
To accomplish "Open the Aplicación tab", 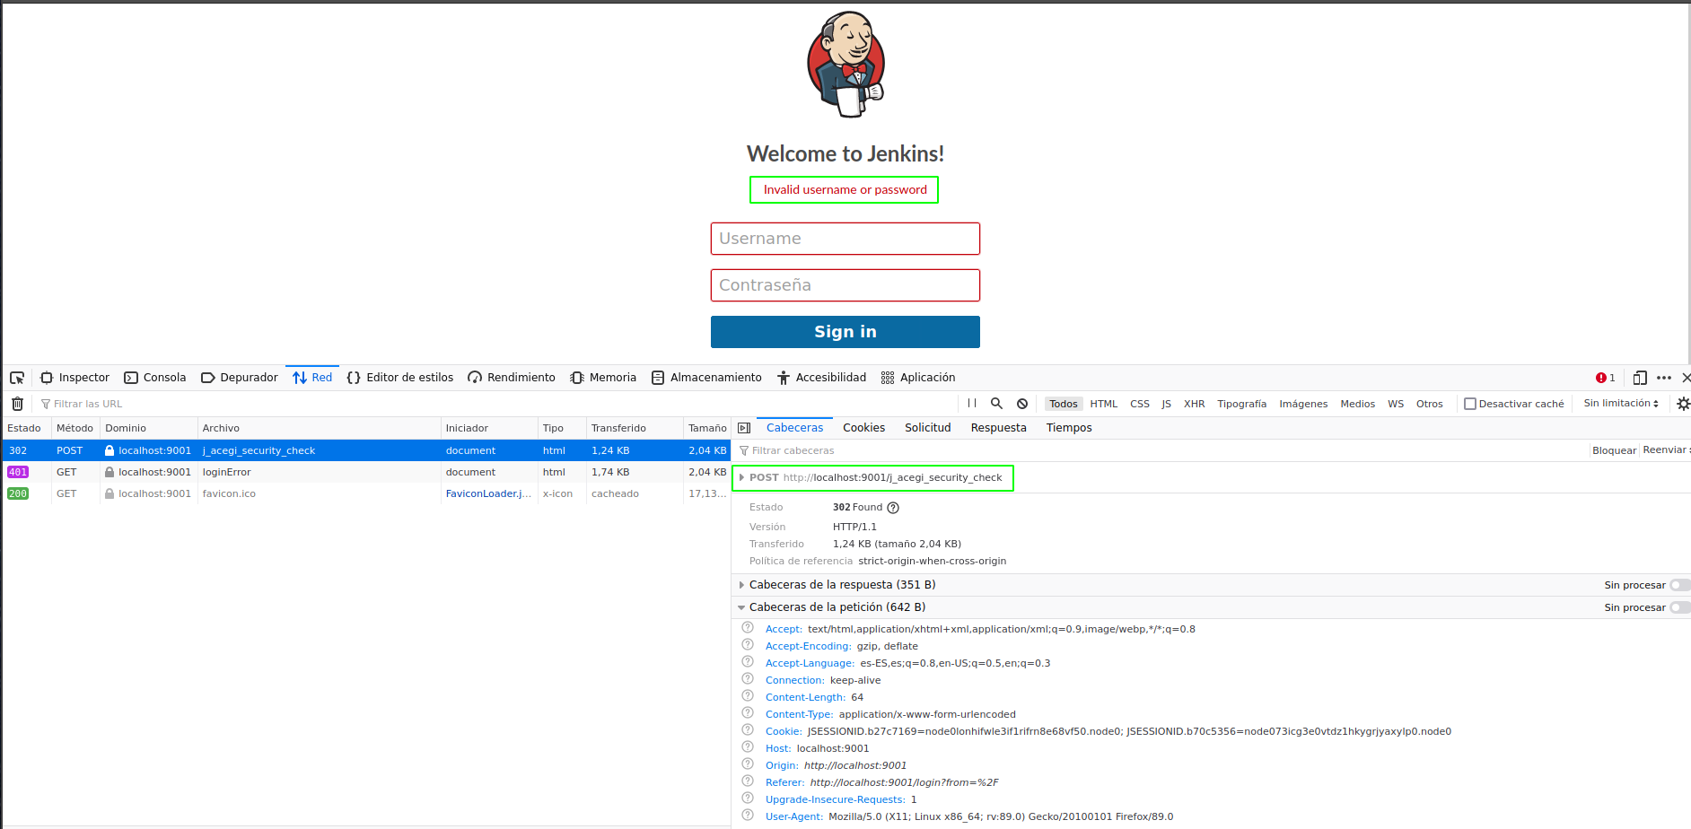I will coord(917,378).
